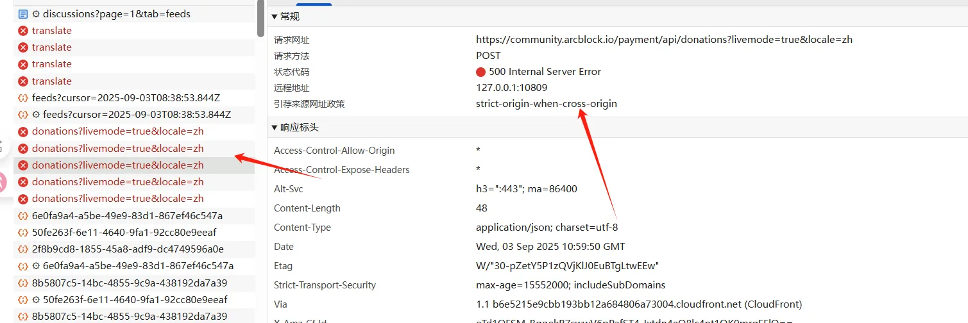
Task: Click the request list vertical scrollbar
Action: click(260, 18)
